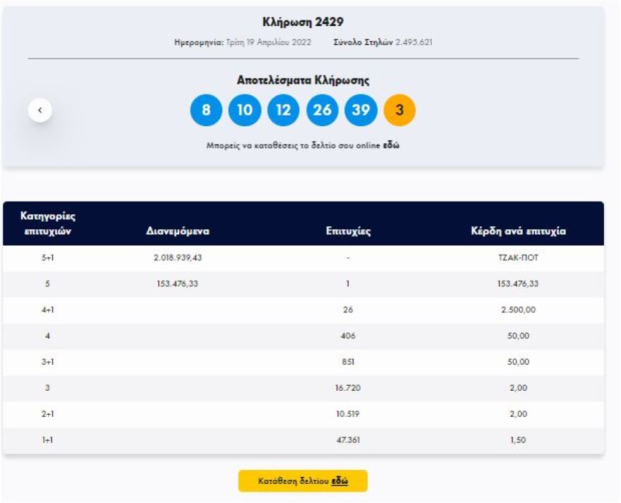Open the online 'εδώ' link under results

point(391,146)
